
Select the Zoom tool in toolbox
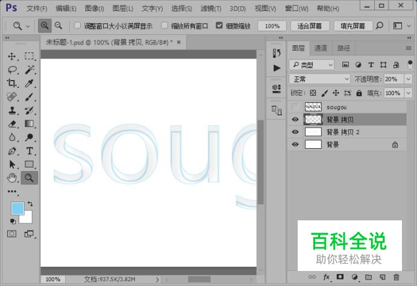click(30, 178)
